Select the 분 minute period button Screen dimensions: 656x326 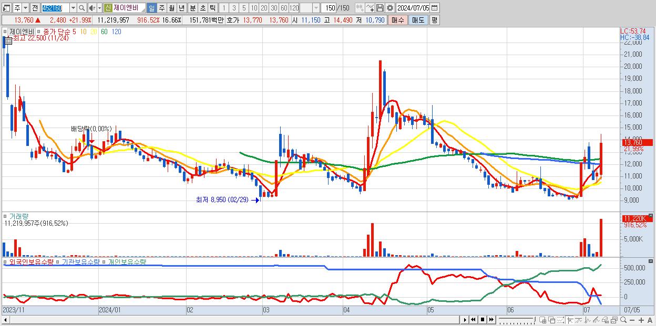(x=192, y=8)
